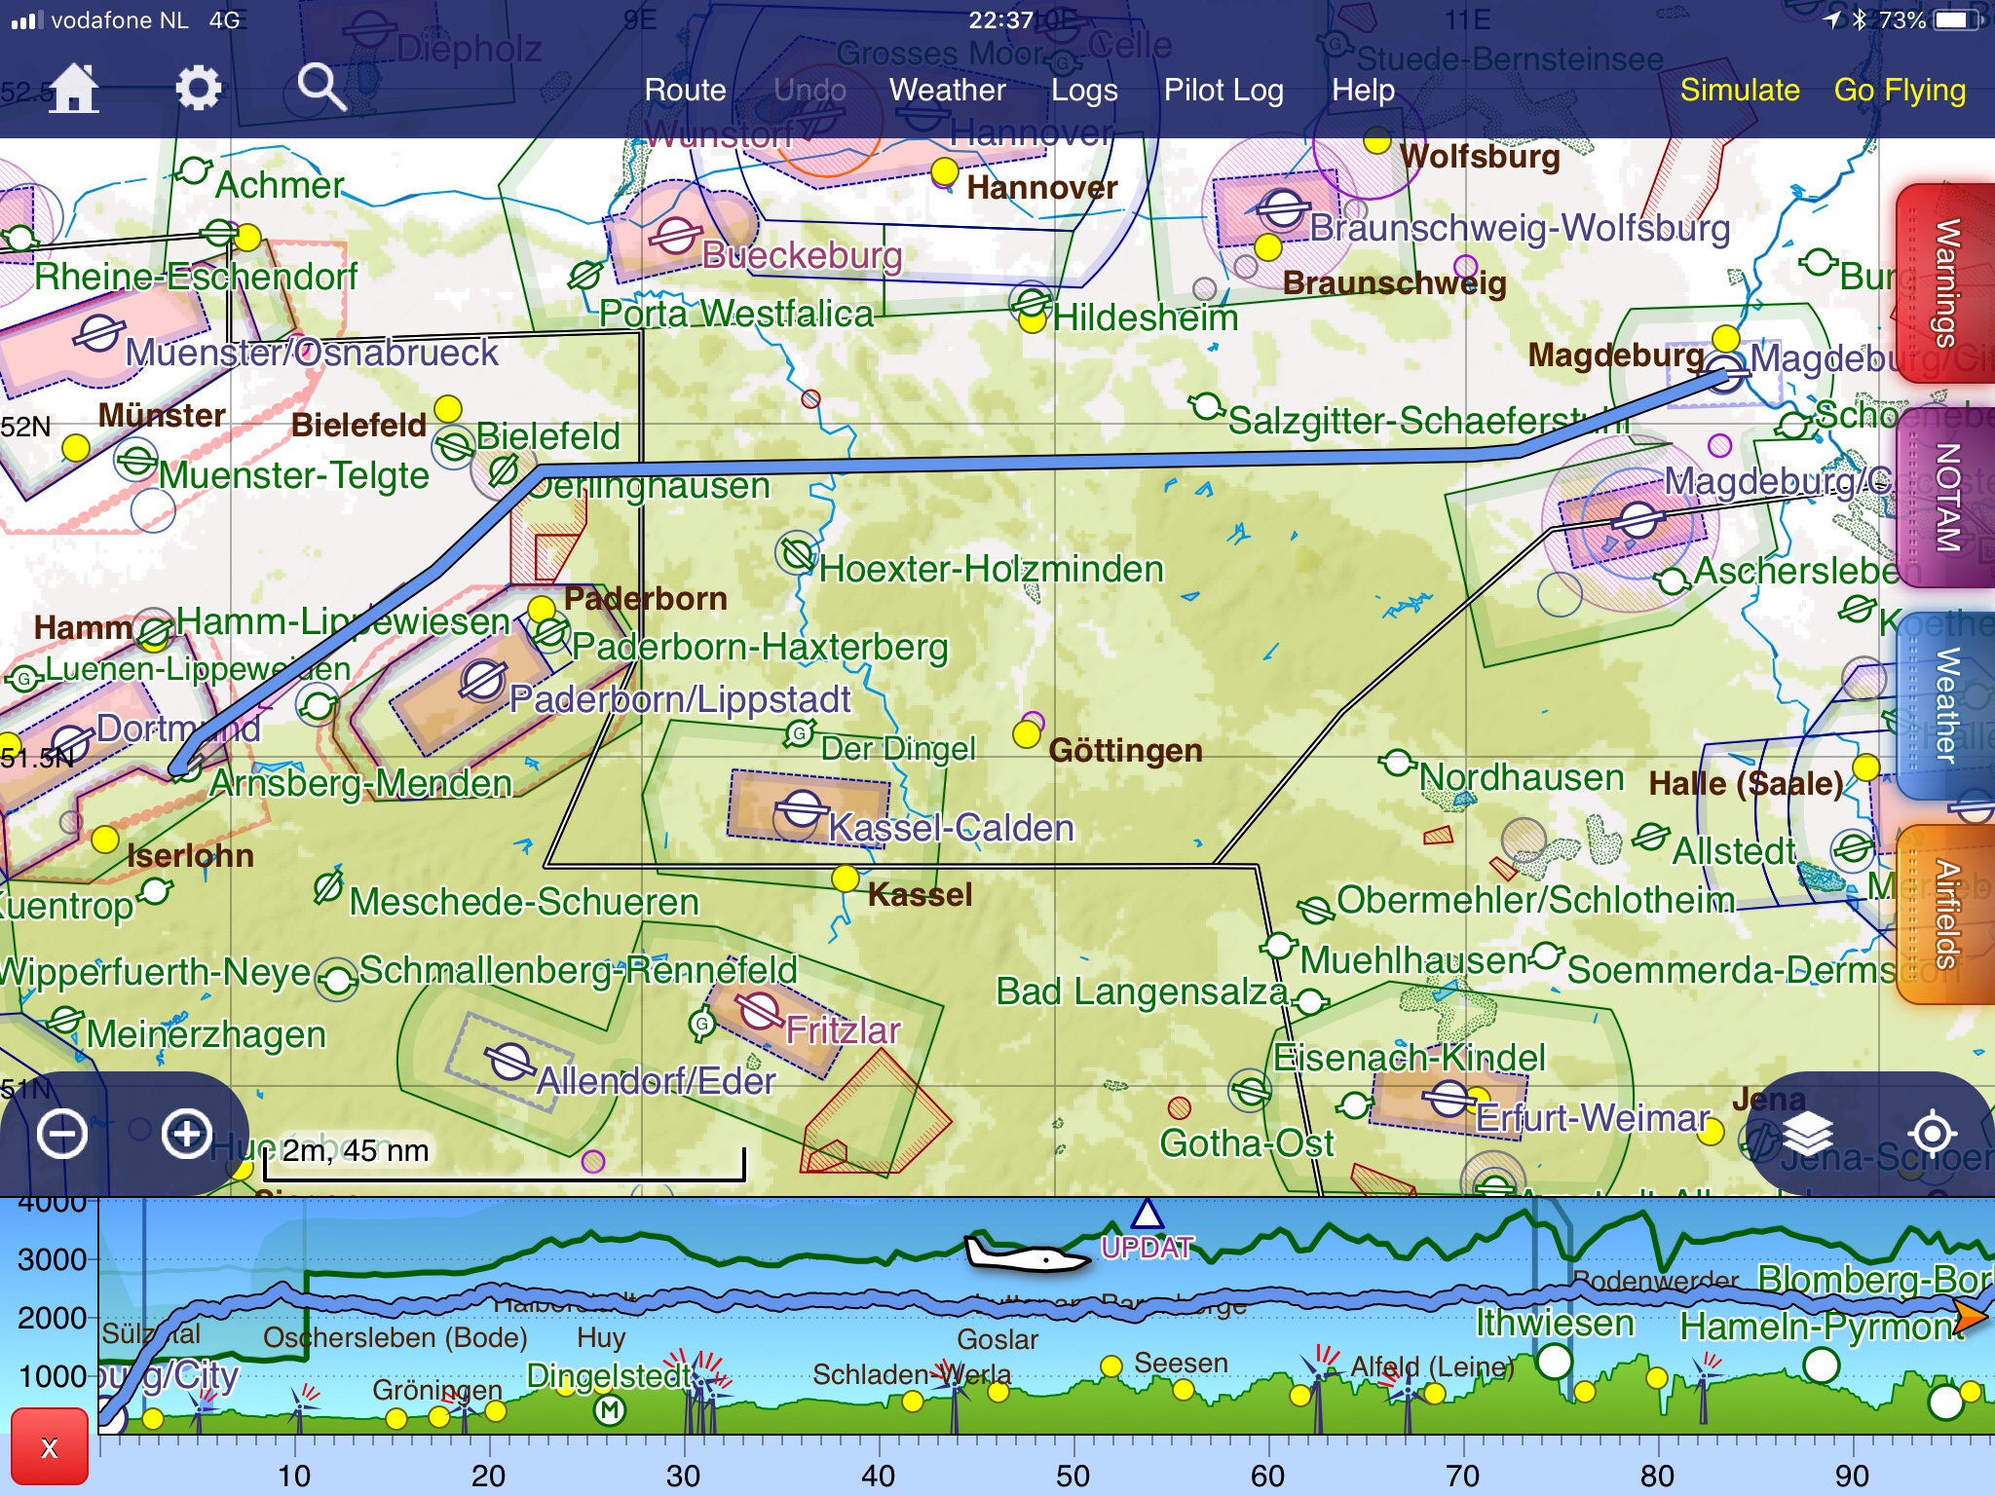Viewport: 1995px width, 1496px height.
Task: Tap the Home icon in the toolbar
Action: point(75,89)
